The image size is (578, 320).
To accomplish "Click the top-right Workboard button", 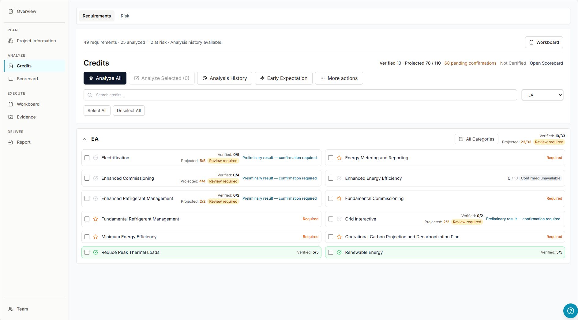I will tap(544, 42).
